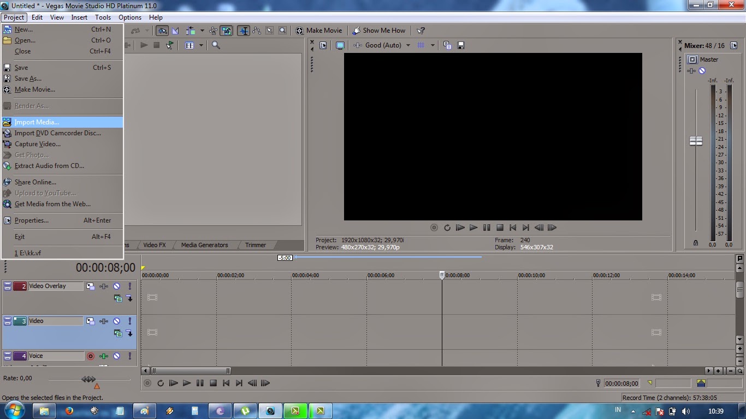746x419 pixels.
Task: Toggle Automatic Crossfades in the toolbar
Action: click(x=175, y=31)
